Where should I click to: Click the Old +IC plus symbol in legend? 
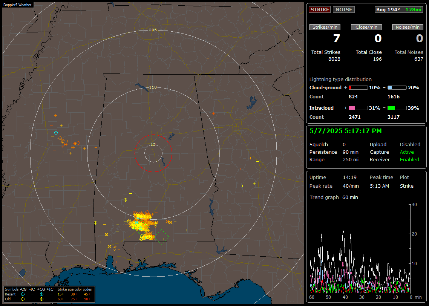tap(51, 299)
